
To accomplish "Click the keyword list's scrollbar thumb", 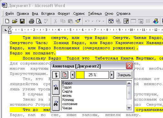I will pyautogui.click(x=129, y=93).
